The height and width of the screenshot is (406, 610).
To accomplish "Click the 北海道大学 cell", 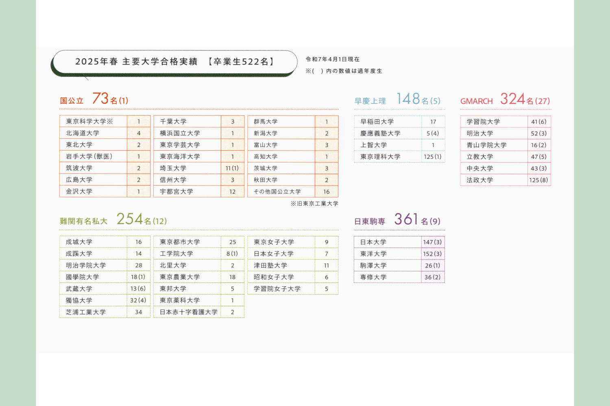I will [x=83, y=133].
